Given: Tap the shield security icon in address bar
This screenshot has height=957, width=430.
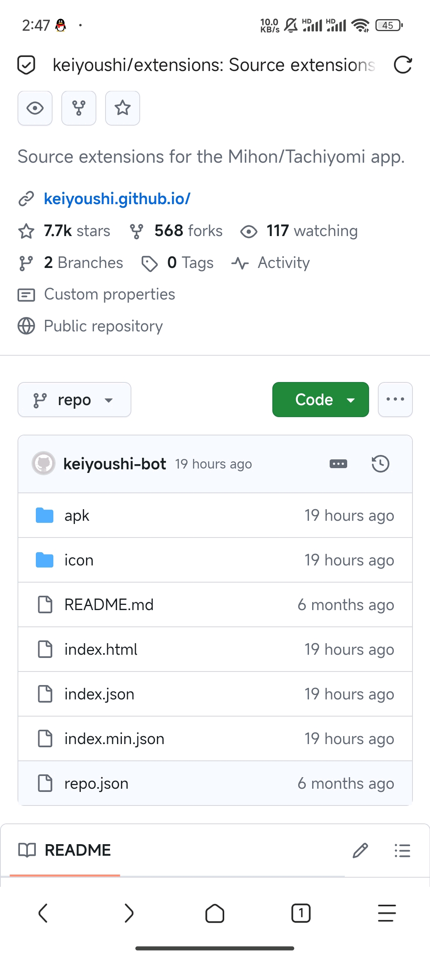Looking at the screenshot, I should [x=26, y=65].
